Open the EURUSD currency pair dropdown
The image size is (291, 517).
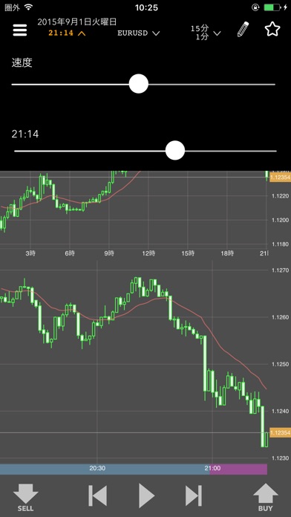pos(138,33)
